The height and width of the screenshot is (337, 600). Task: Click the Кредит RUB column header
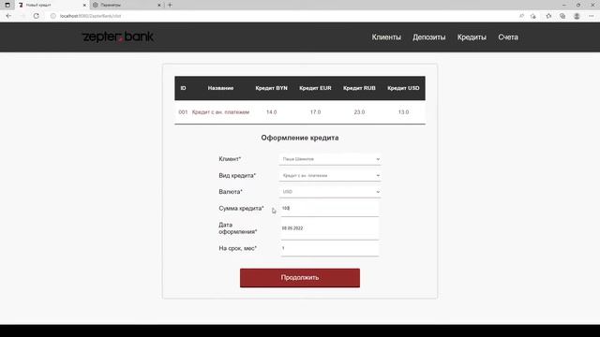pos(359,88)
